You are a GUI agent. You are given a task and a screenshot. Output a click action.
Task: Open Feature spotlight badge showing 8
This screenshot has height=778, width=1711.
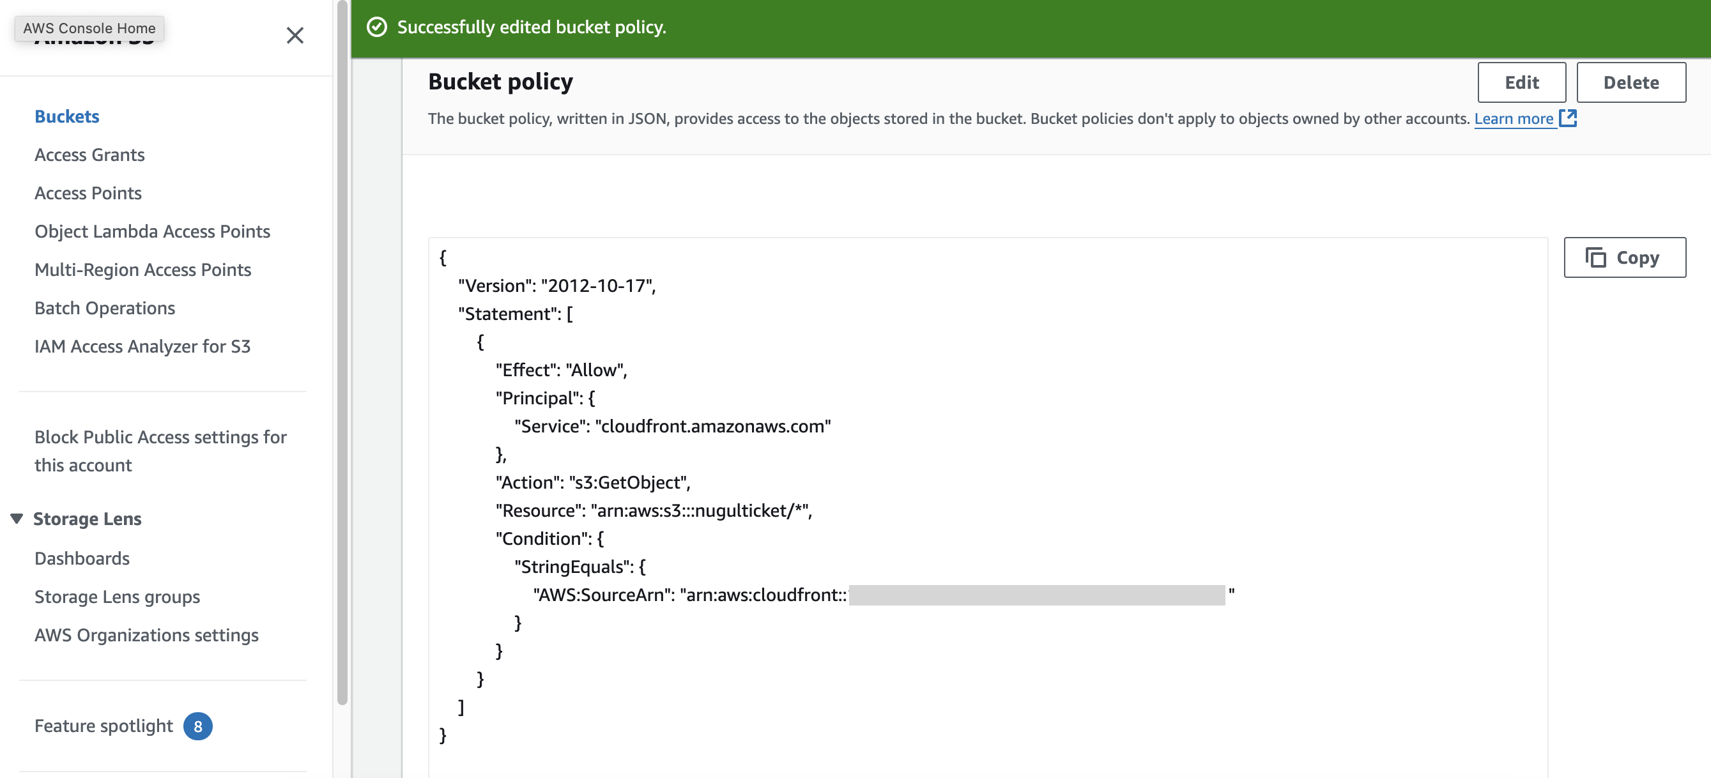[198, 726]
